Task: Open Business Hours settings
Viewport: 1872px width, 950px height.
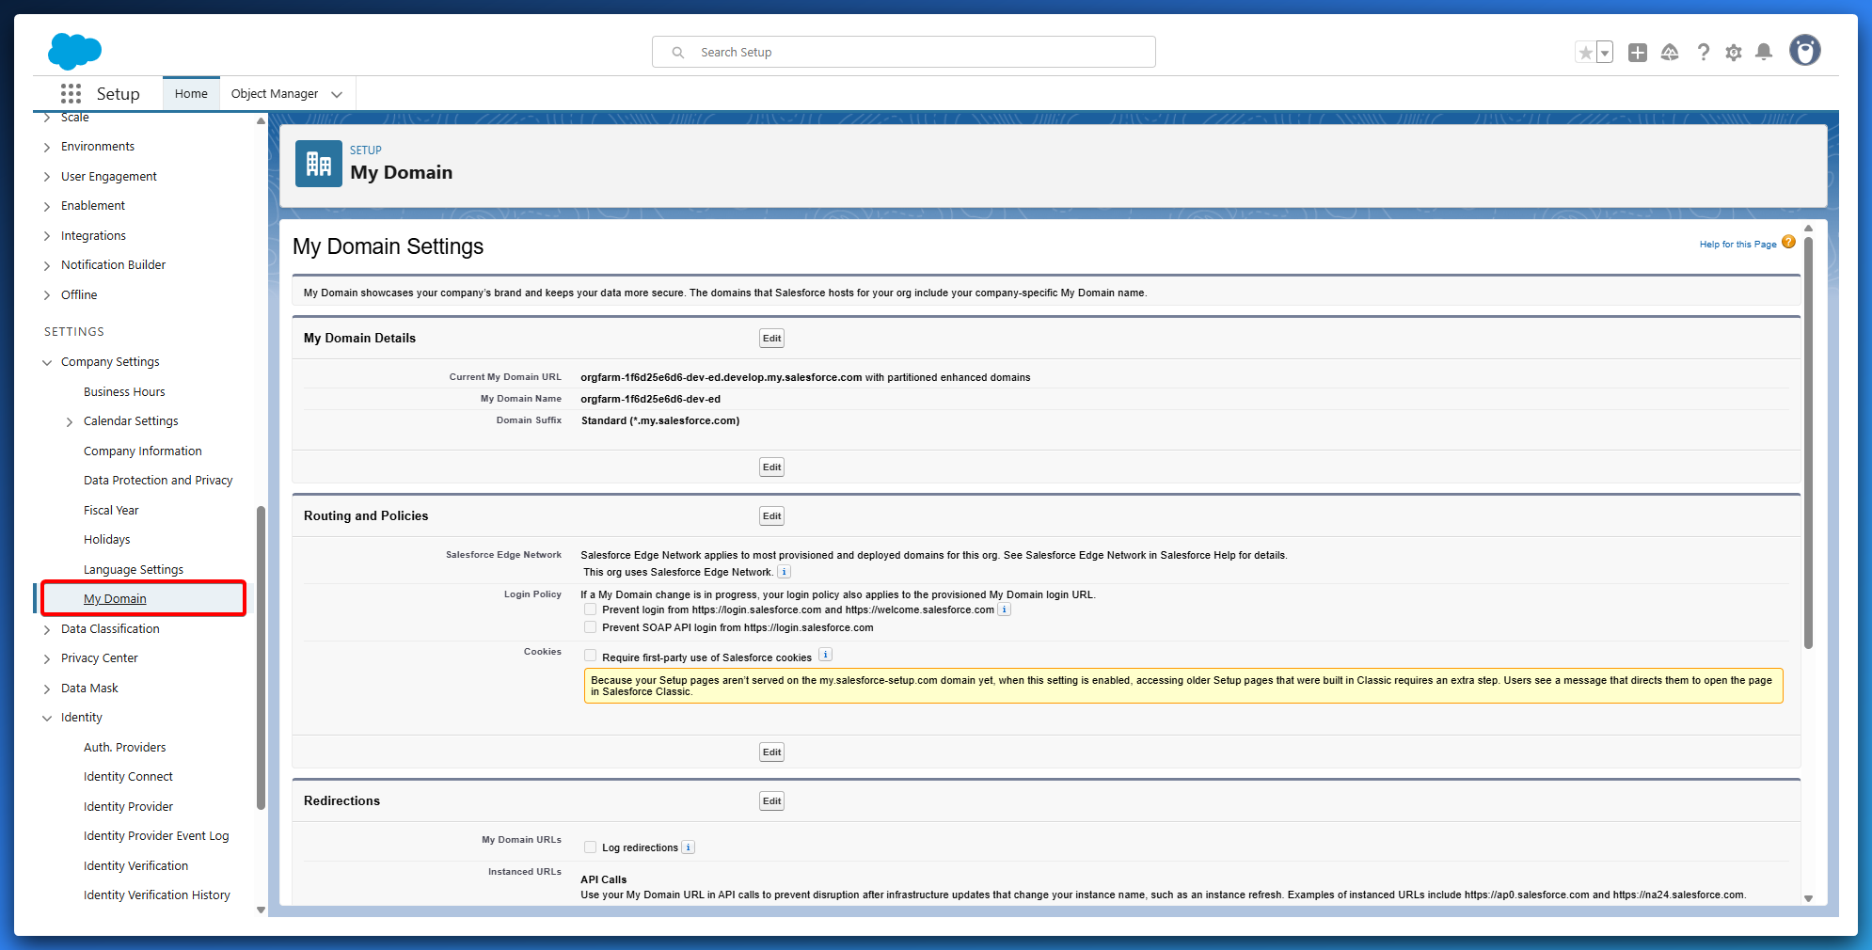Action: coord(124,391)
